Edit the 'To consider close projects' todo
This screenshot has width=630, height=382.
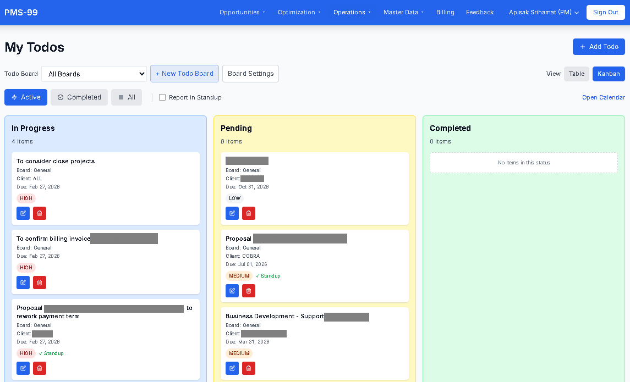point(23,213)
